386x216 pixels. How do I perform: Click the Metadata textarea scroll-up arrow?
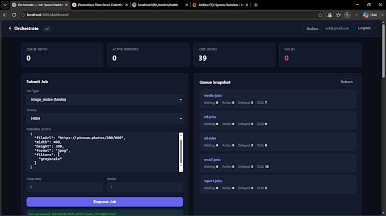click(x=181, y=135)
